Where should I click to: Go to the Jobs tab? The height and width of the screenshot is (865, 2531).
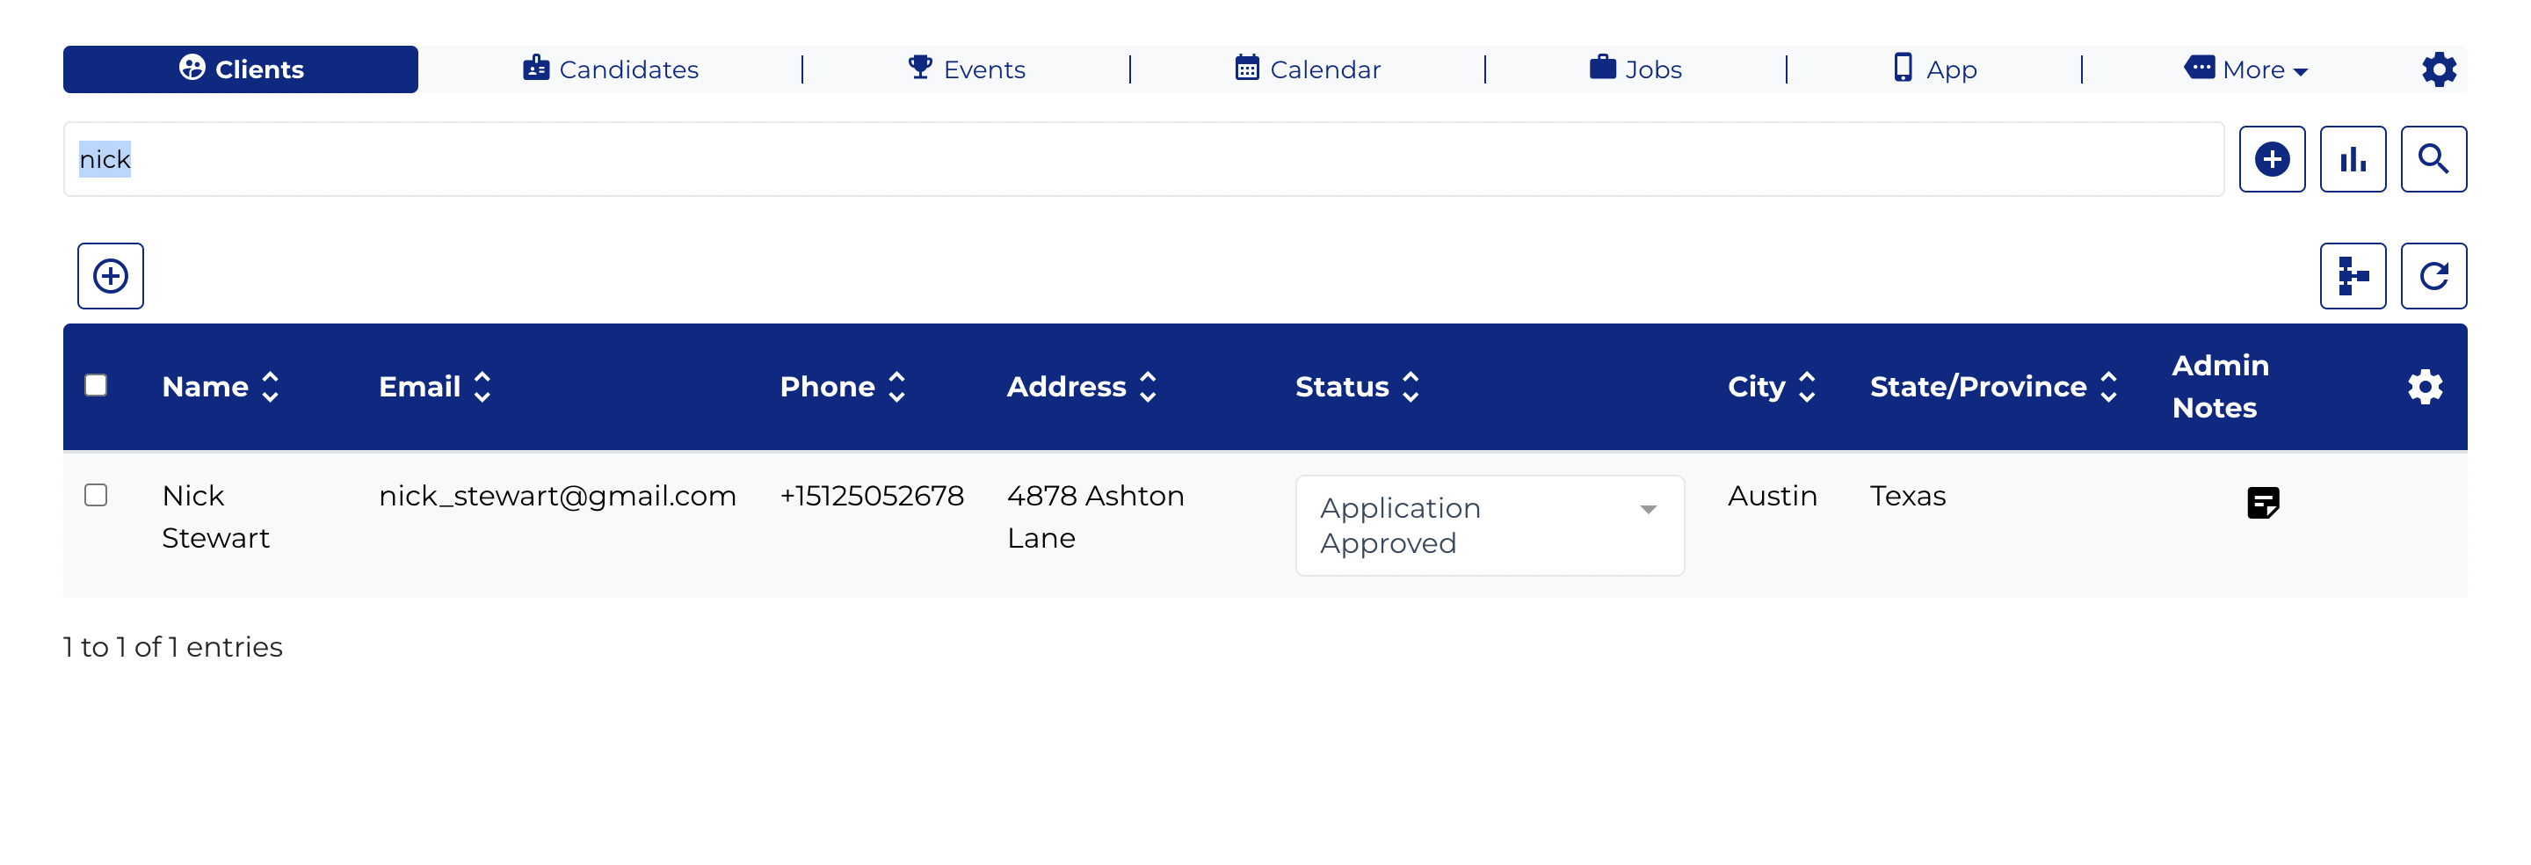[1635, 69]
